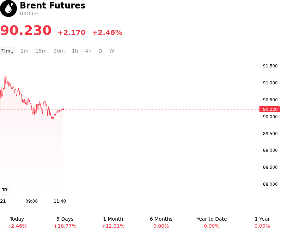Screen dimensions: 282x233
Task: Show the 6 Months performance range
Action: coord(161,222)
